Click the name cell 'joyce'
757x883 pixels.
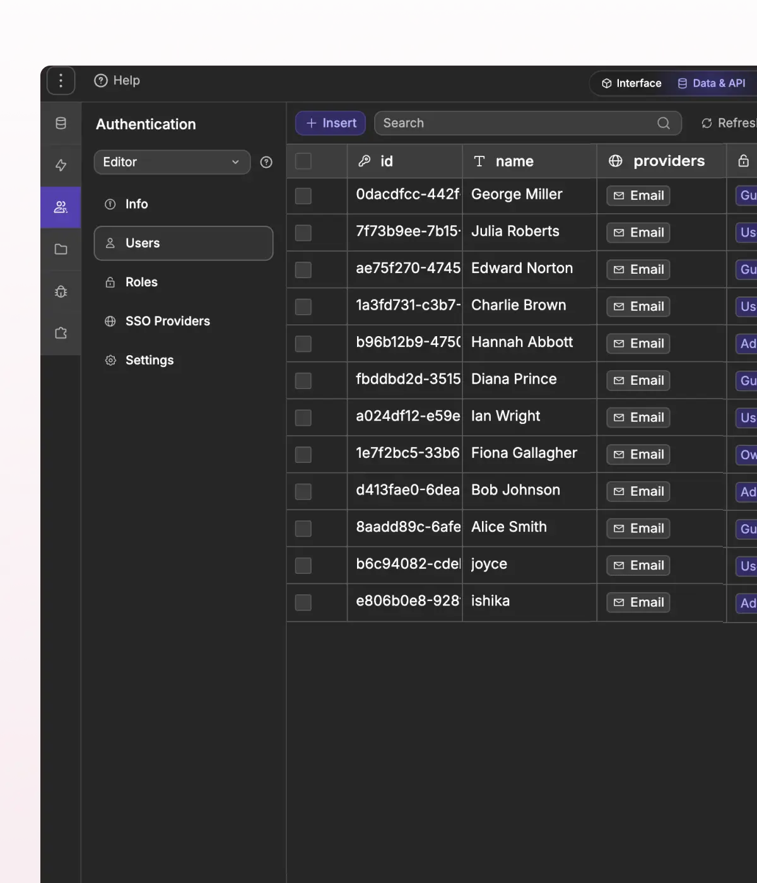530,564
